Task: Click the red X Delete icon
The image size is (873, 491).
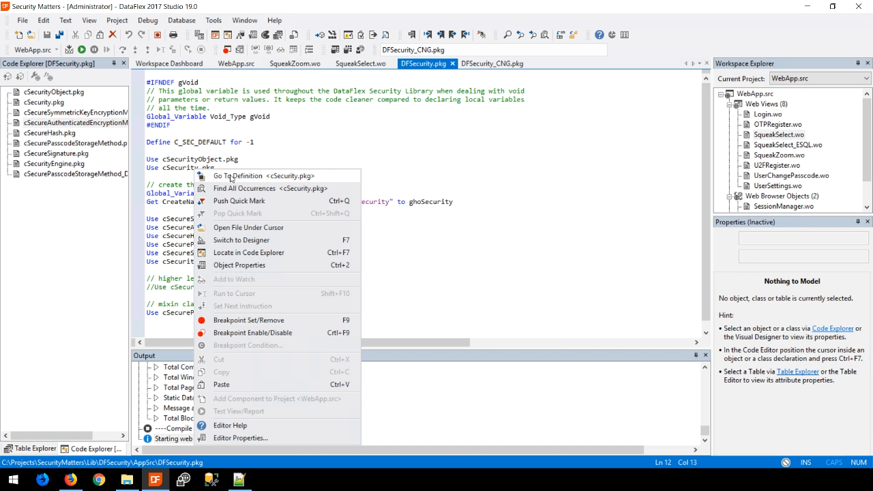Action: (113, 35)
